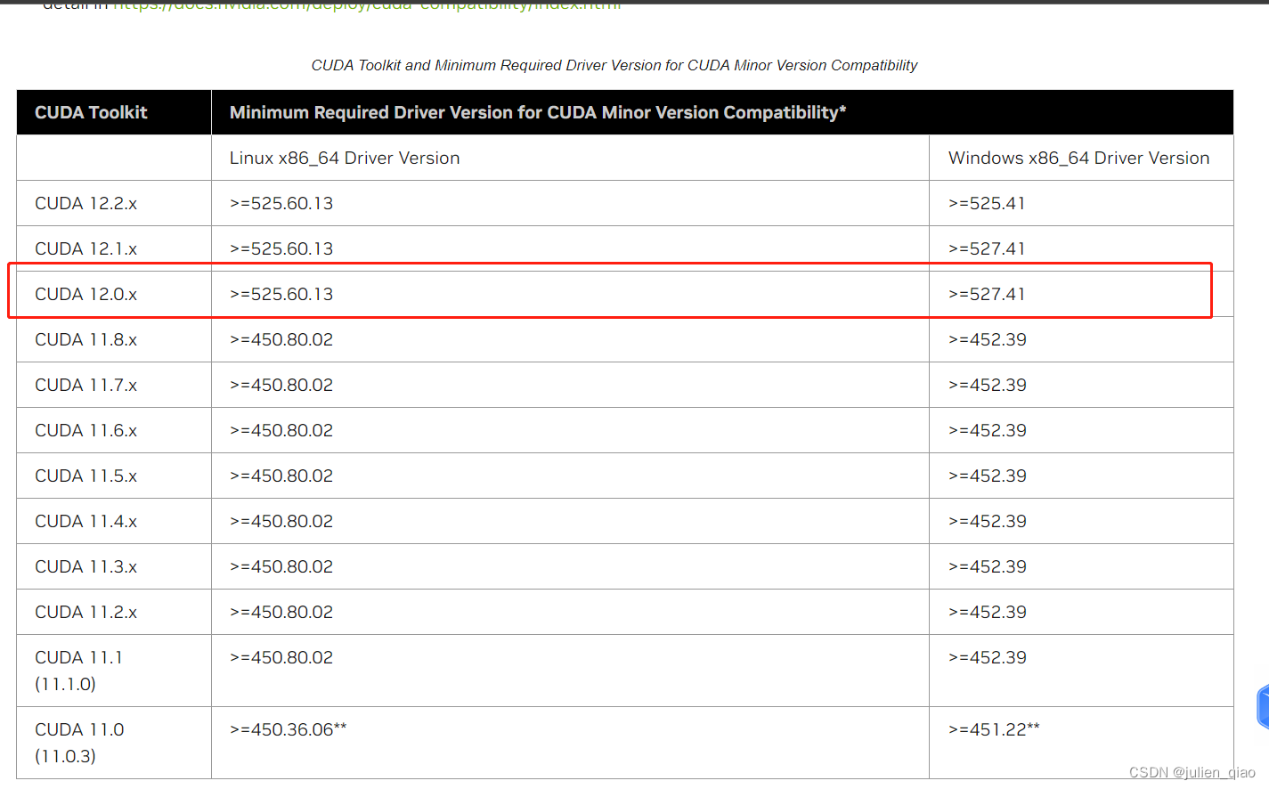The image size is (1269, 789).
Task: Select the Windows ">=527.41" value for CUDA 12.1.x
Action: point(987,248)
